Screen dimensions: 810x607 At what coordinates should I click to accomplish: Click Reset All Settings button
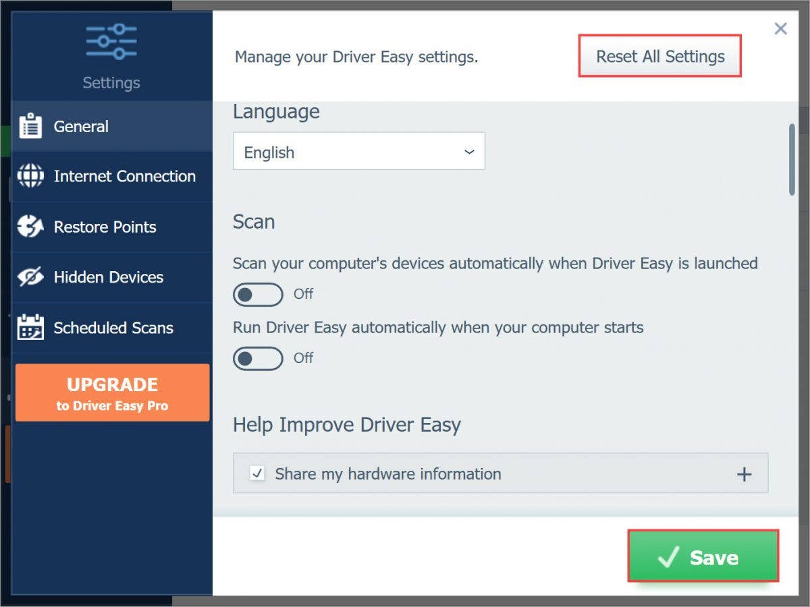(660, 57)
